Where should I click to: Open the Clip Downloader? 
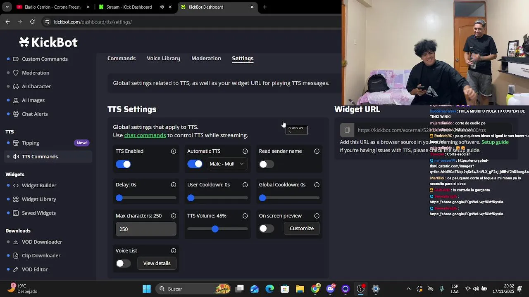click(x=41, y=256)
